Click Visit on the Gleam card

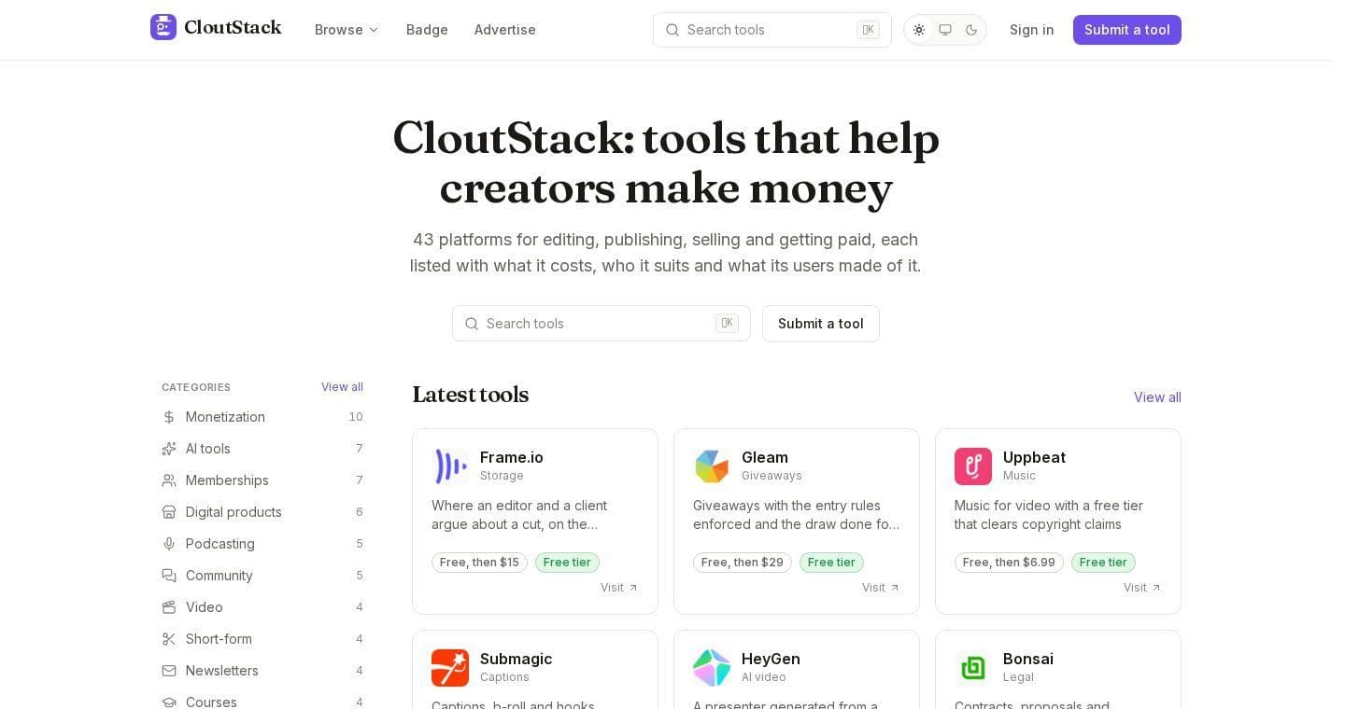[881, 588]
